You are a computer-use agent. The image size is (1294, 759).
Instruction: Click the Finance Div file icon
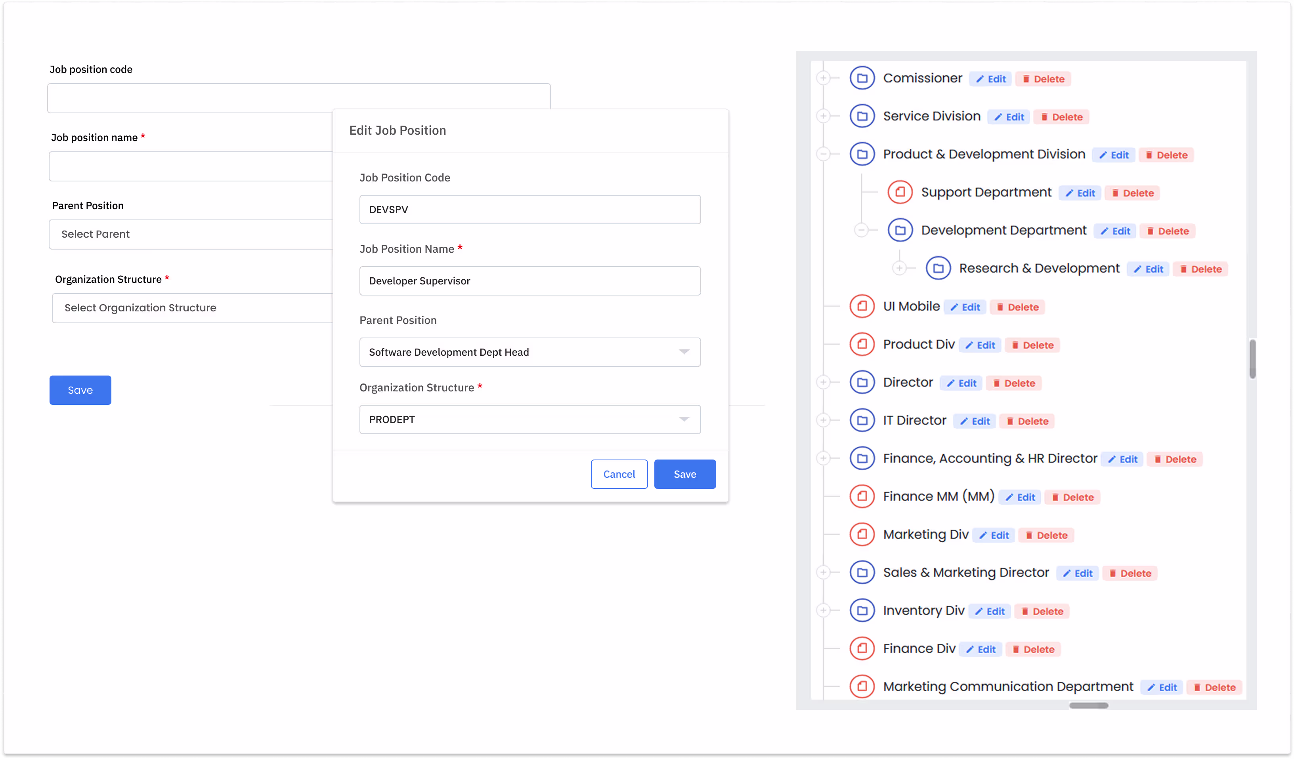pyautogui.click(x=862, y=648)
